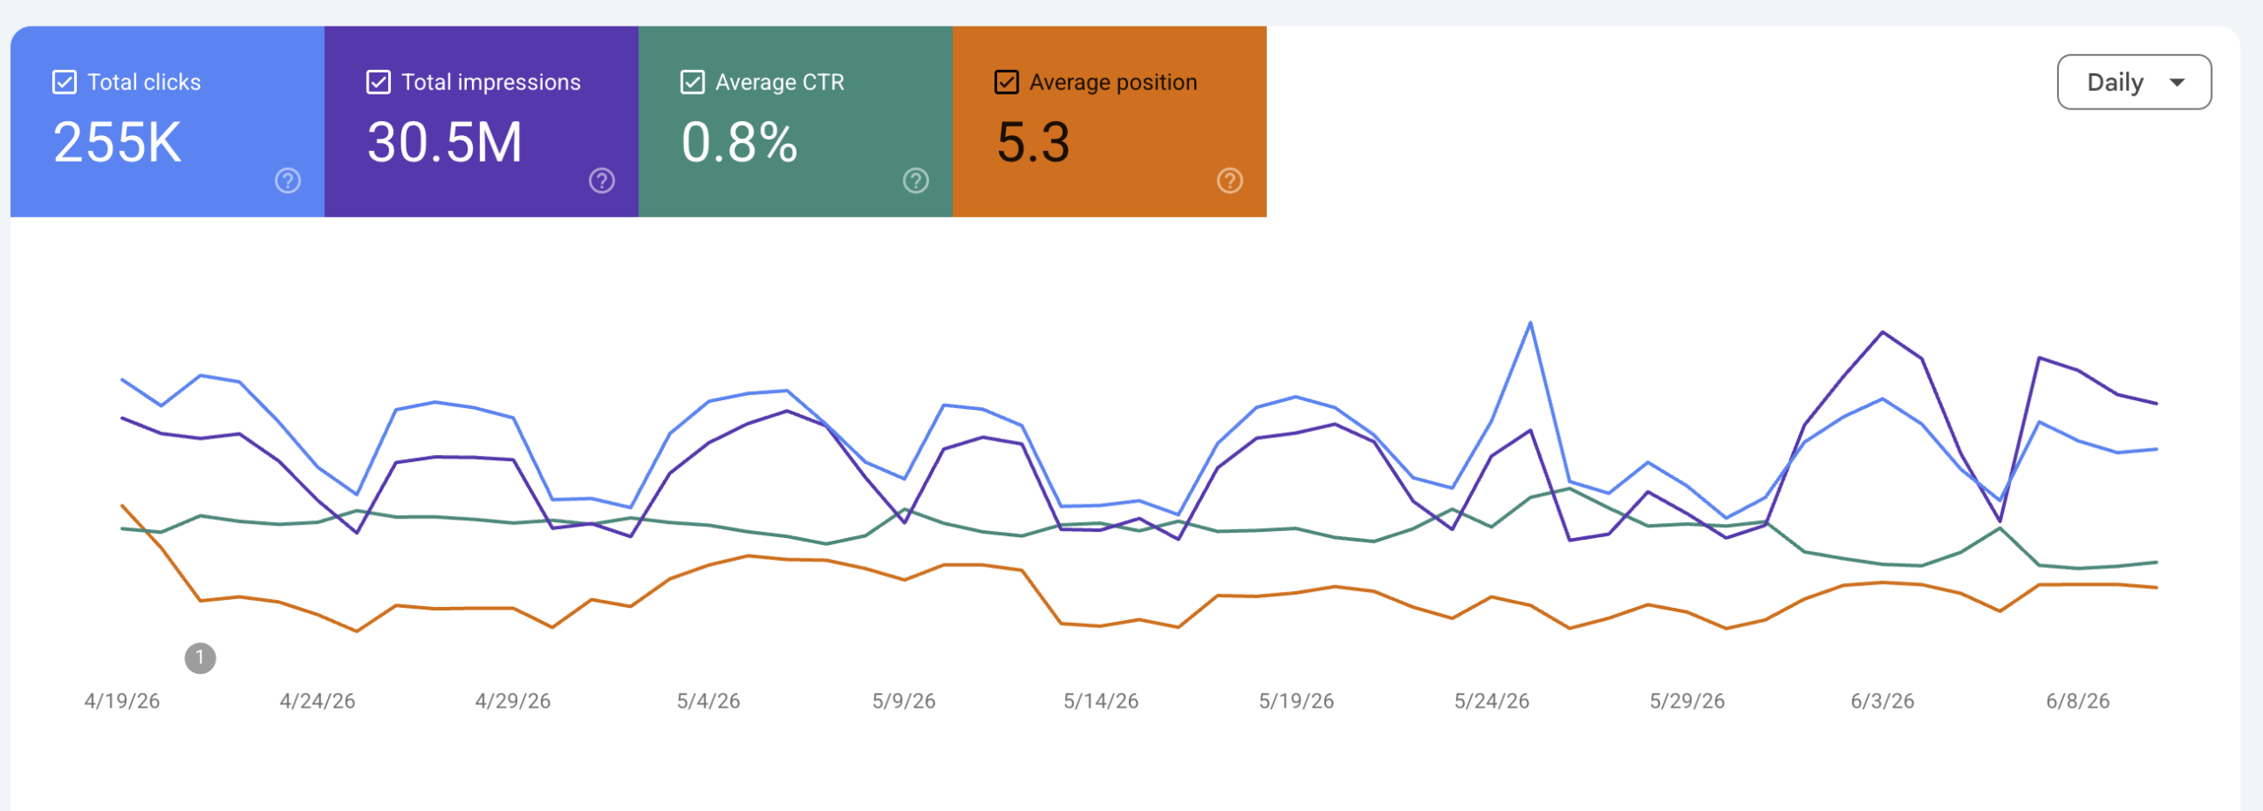
Task: Open help icon on Total impressions card
Action: [602, 180]
